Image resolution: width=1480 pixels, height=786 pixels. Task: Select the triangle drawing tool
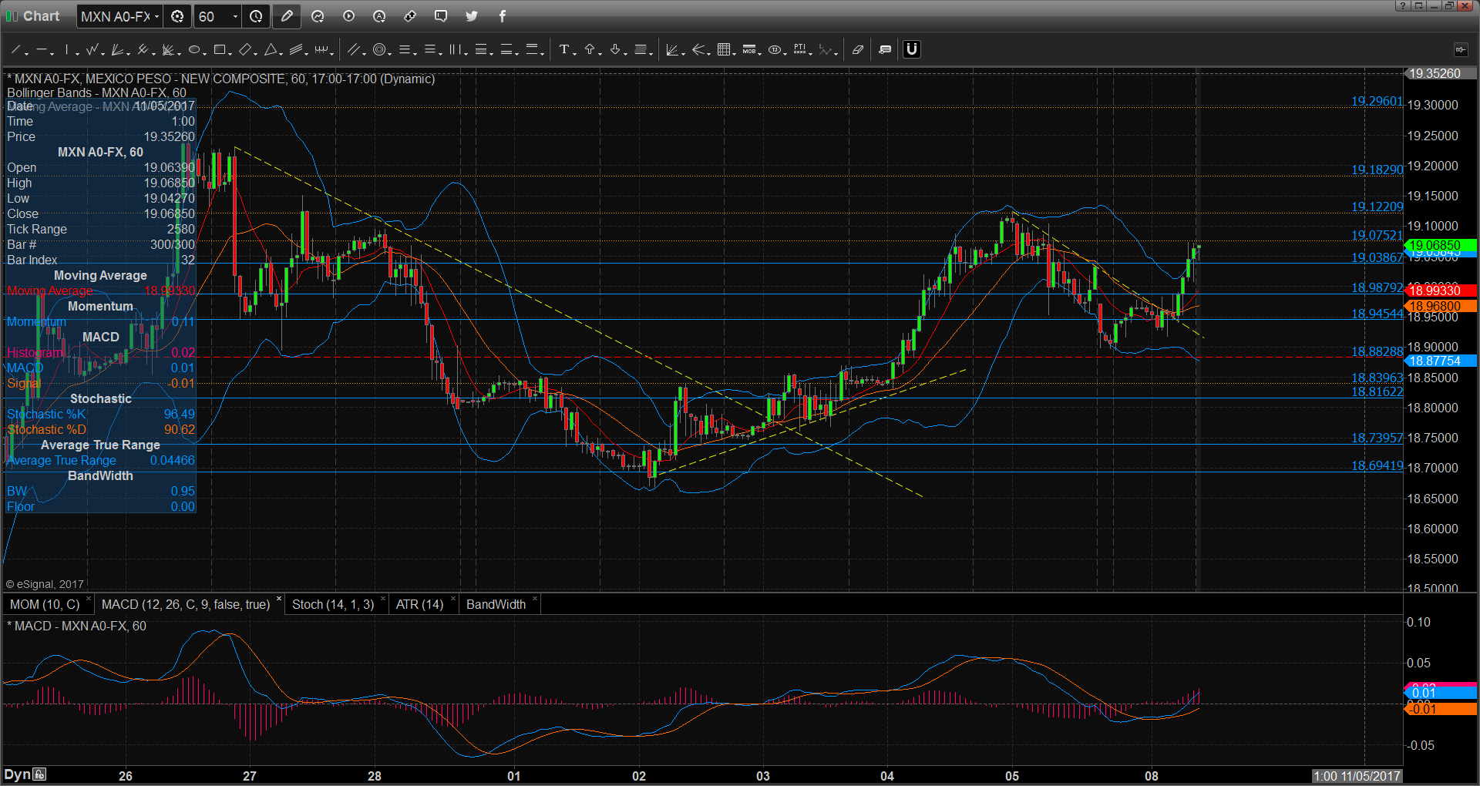pos(271,49)
